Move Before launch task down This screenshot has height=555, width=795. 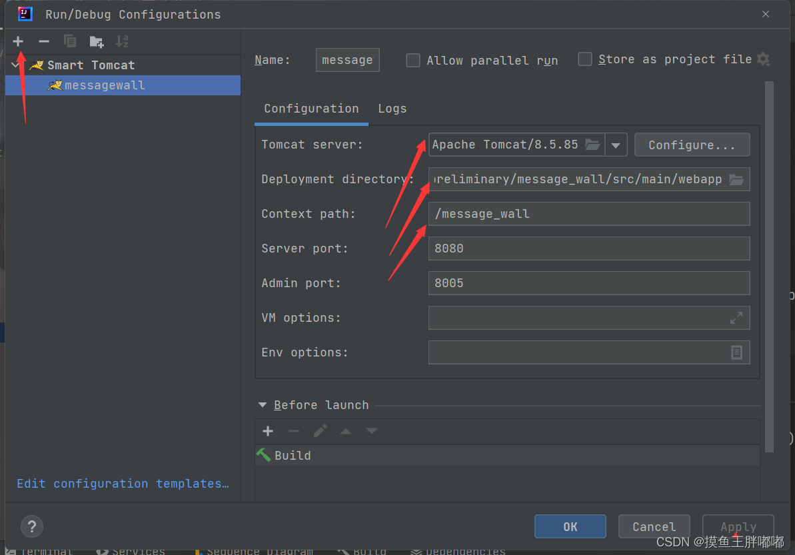pyautogui.click(x=372, y=431)
